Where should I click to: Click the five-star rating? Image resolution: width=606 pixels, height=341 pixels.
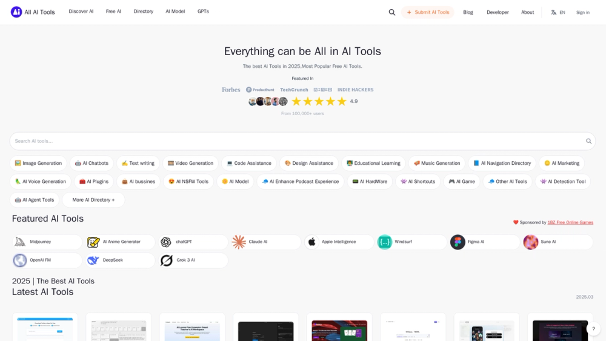click(x=319, y=102)
